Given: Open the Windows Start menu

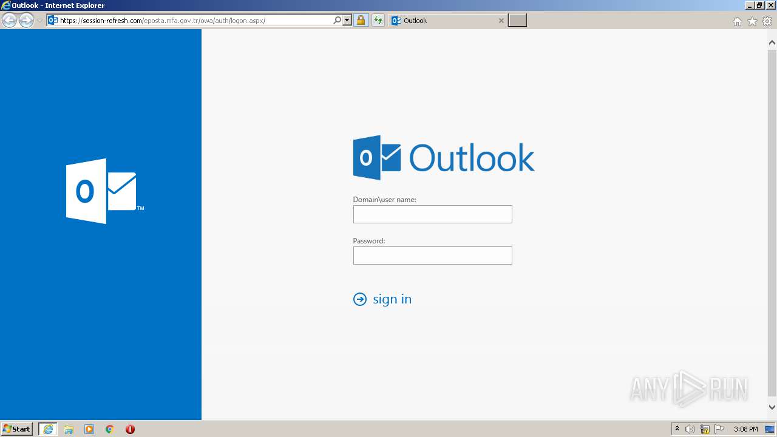Looking at the screenshot, I should pos(17,429).
